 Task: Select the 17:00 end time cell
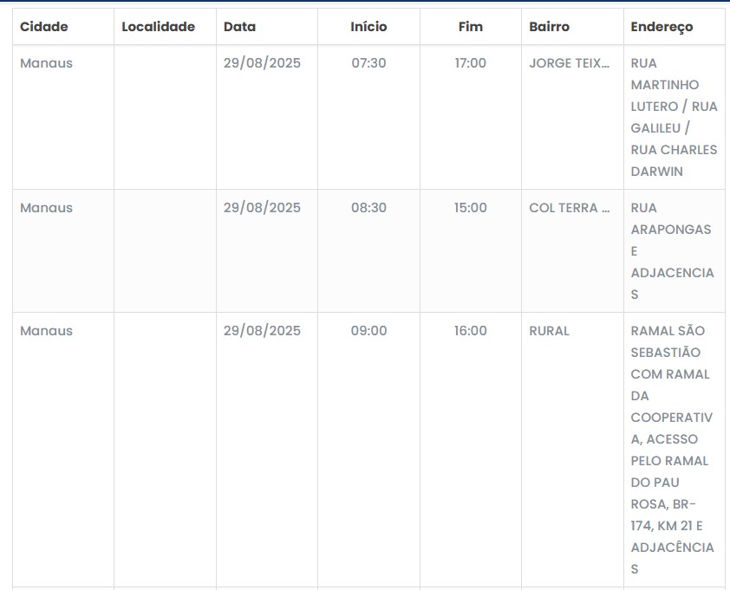pos(471,63)
